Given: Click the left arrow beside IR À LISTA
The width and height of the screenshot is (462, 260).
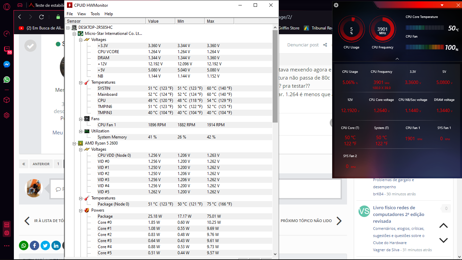Looking at the screenshot, I should pyautogui.click(x=27, y=221).
